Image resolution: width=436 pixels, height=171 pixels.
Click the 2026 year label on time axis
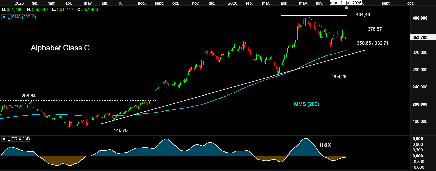pyautogui.click(x=232, y=3)
